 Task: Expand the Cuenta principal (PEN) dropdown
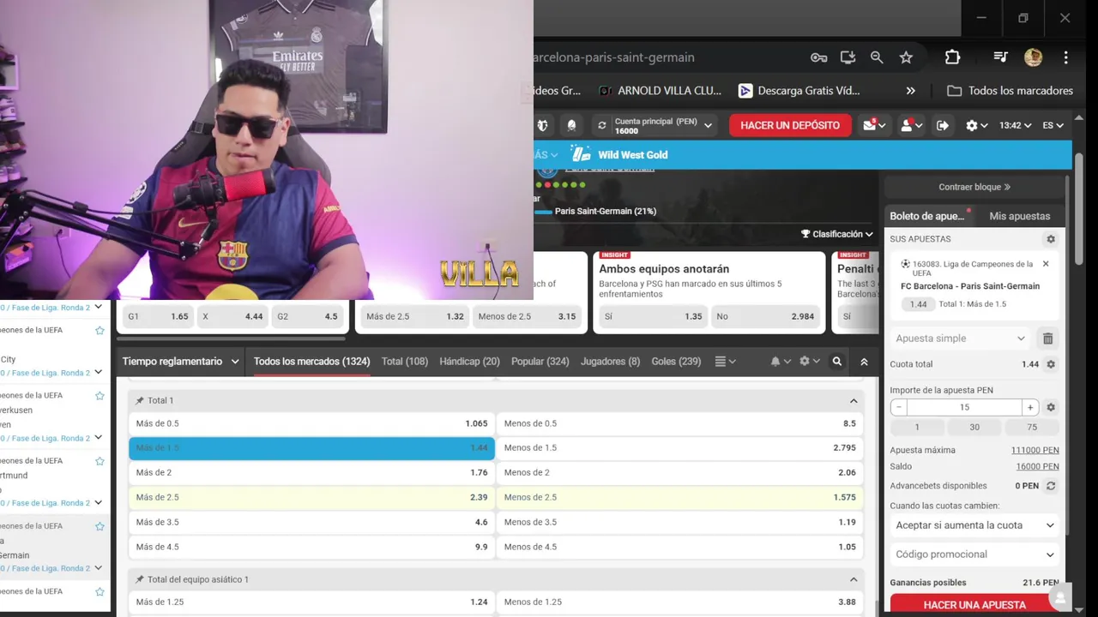point(709,125)
